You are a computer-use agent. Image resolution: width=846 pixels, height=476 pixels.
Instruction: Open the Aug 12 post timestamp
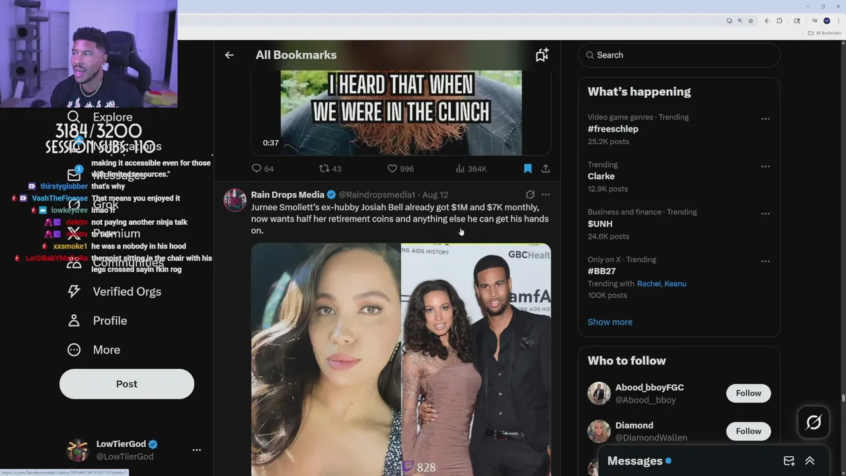pyautogui.click(x=435, y=194)
